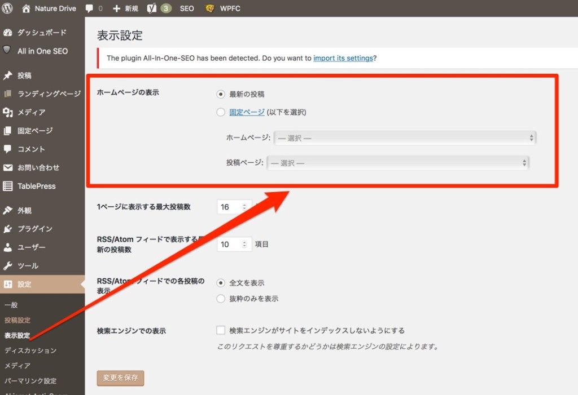Image resolution: width=578 pixels, height=395 pixels.
Task: Open the ディスカッション submenu item
Action: coord(30,350)
